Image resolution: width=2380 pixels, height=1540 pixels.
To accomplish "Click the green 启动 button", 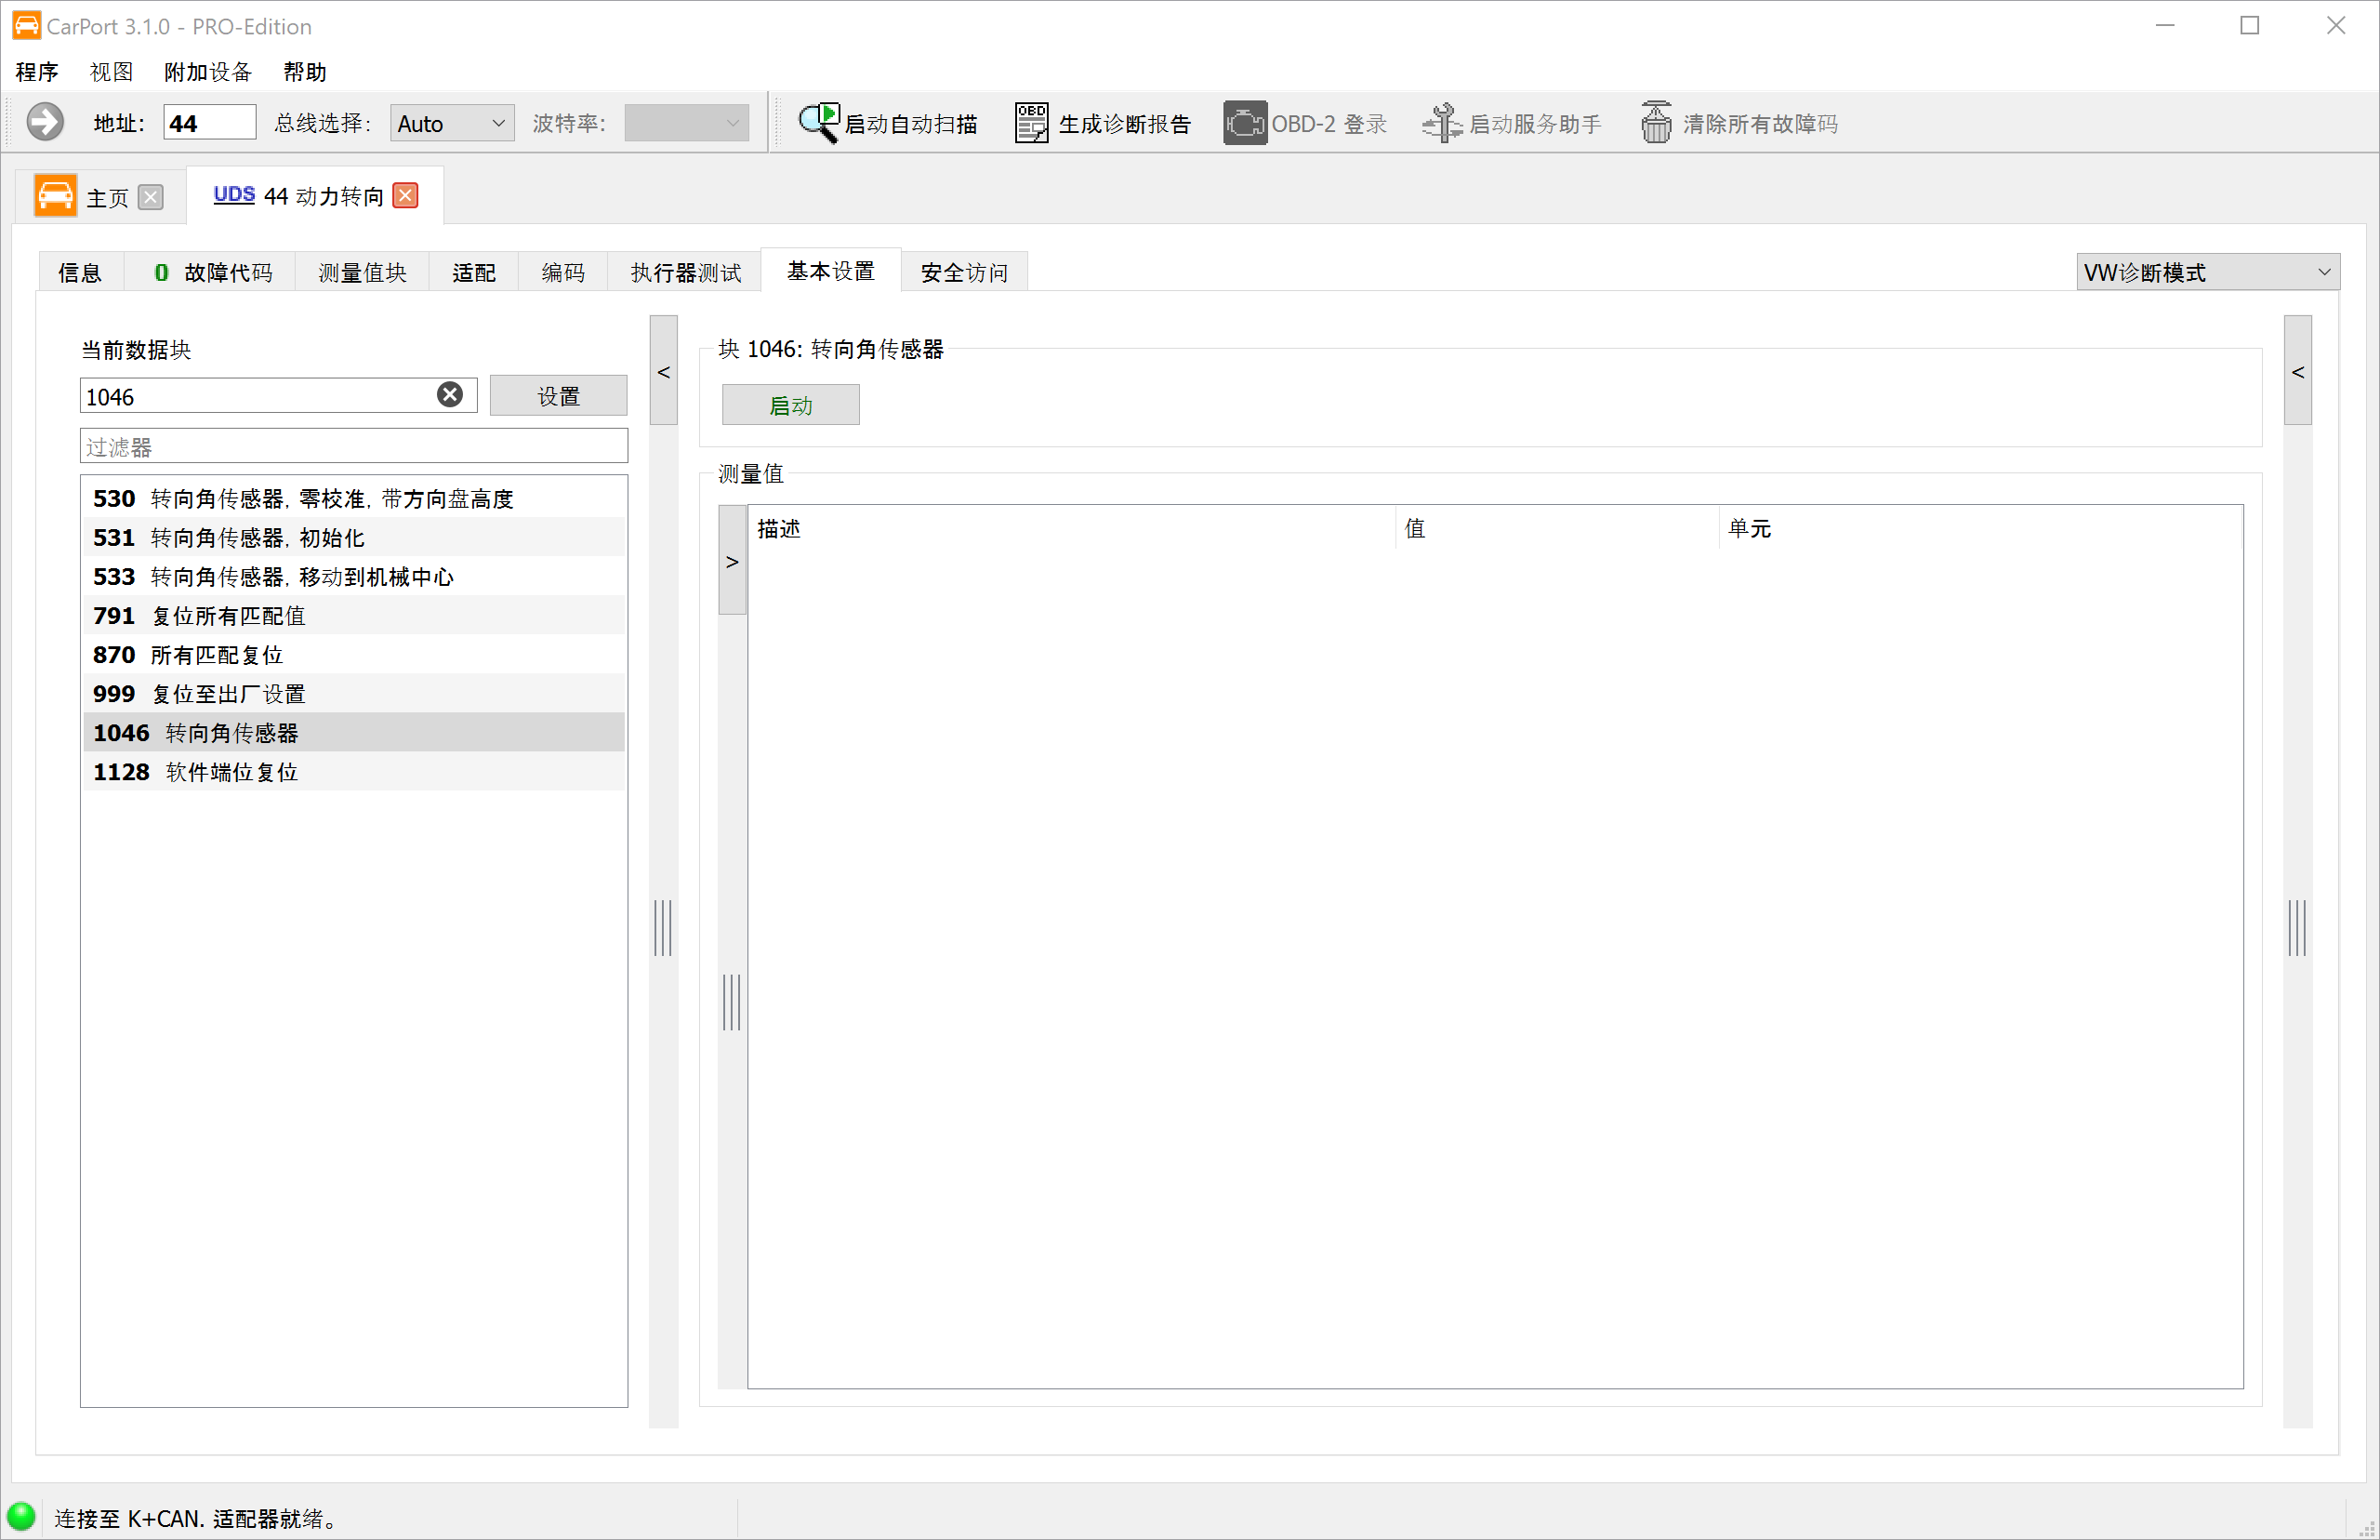I will (x=790, y=405).
